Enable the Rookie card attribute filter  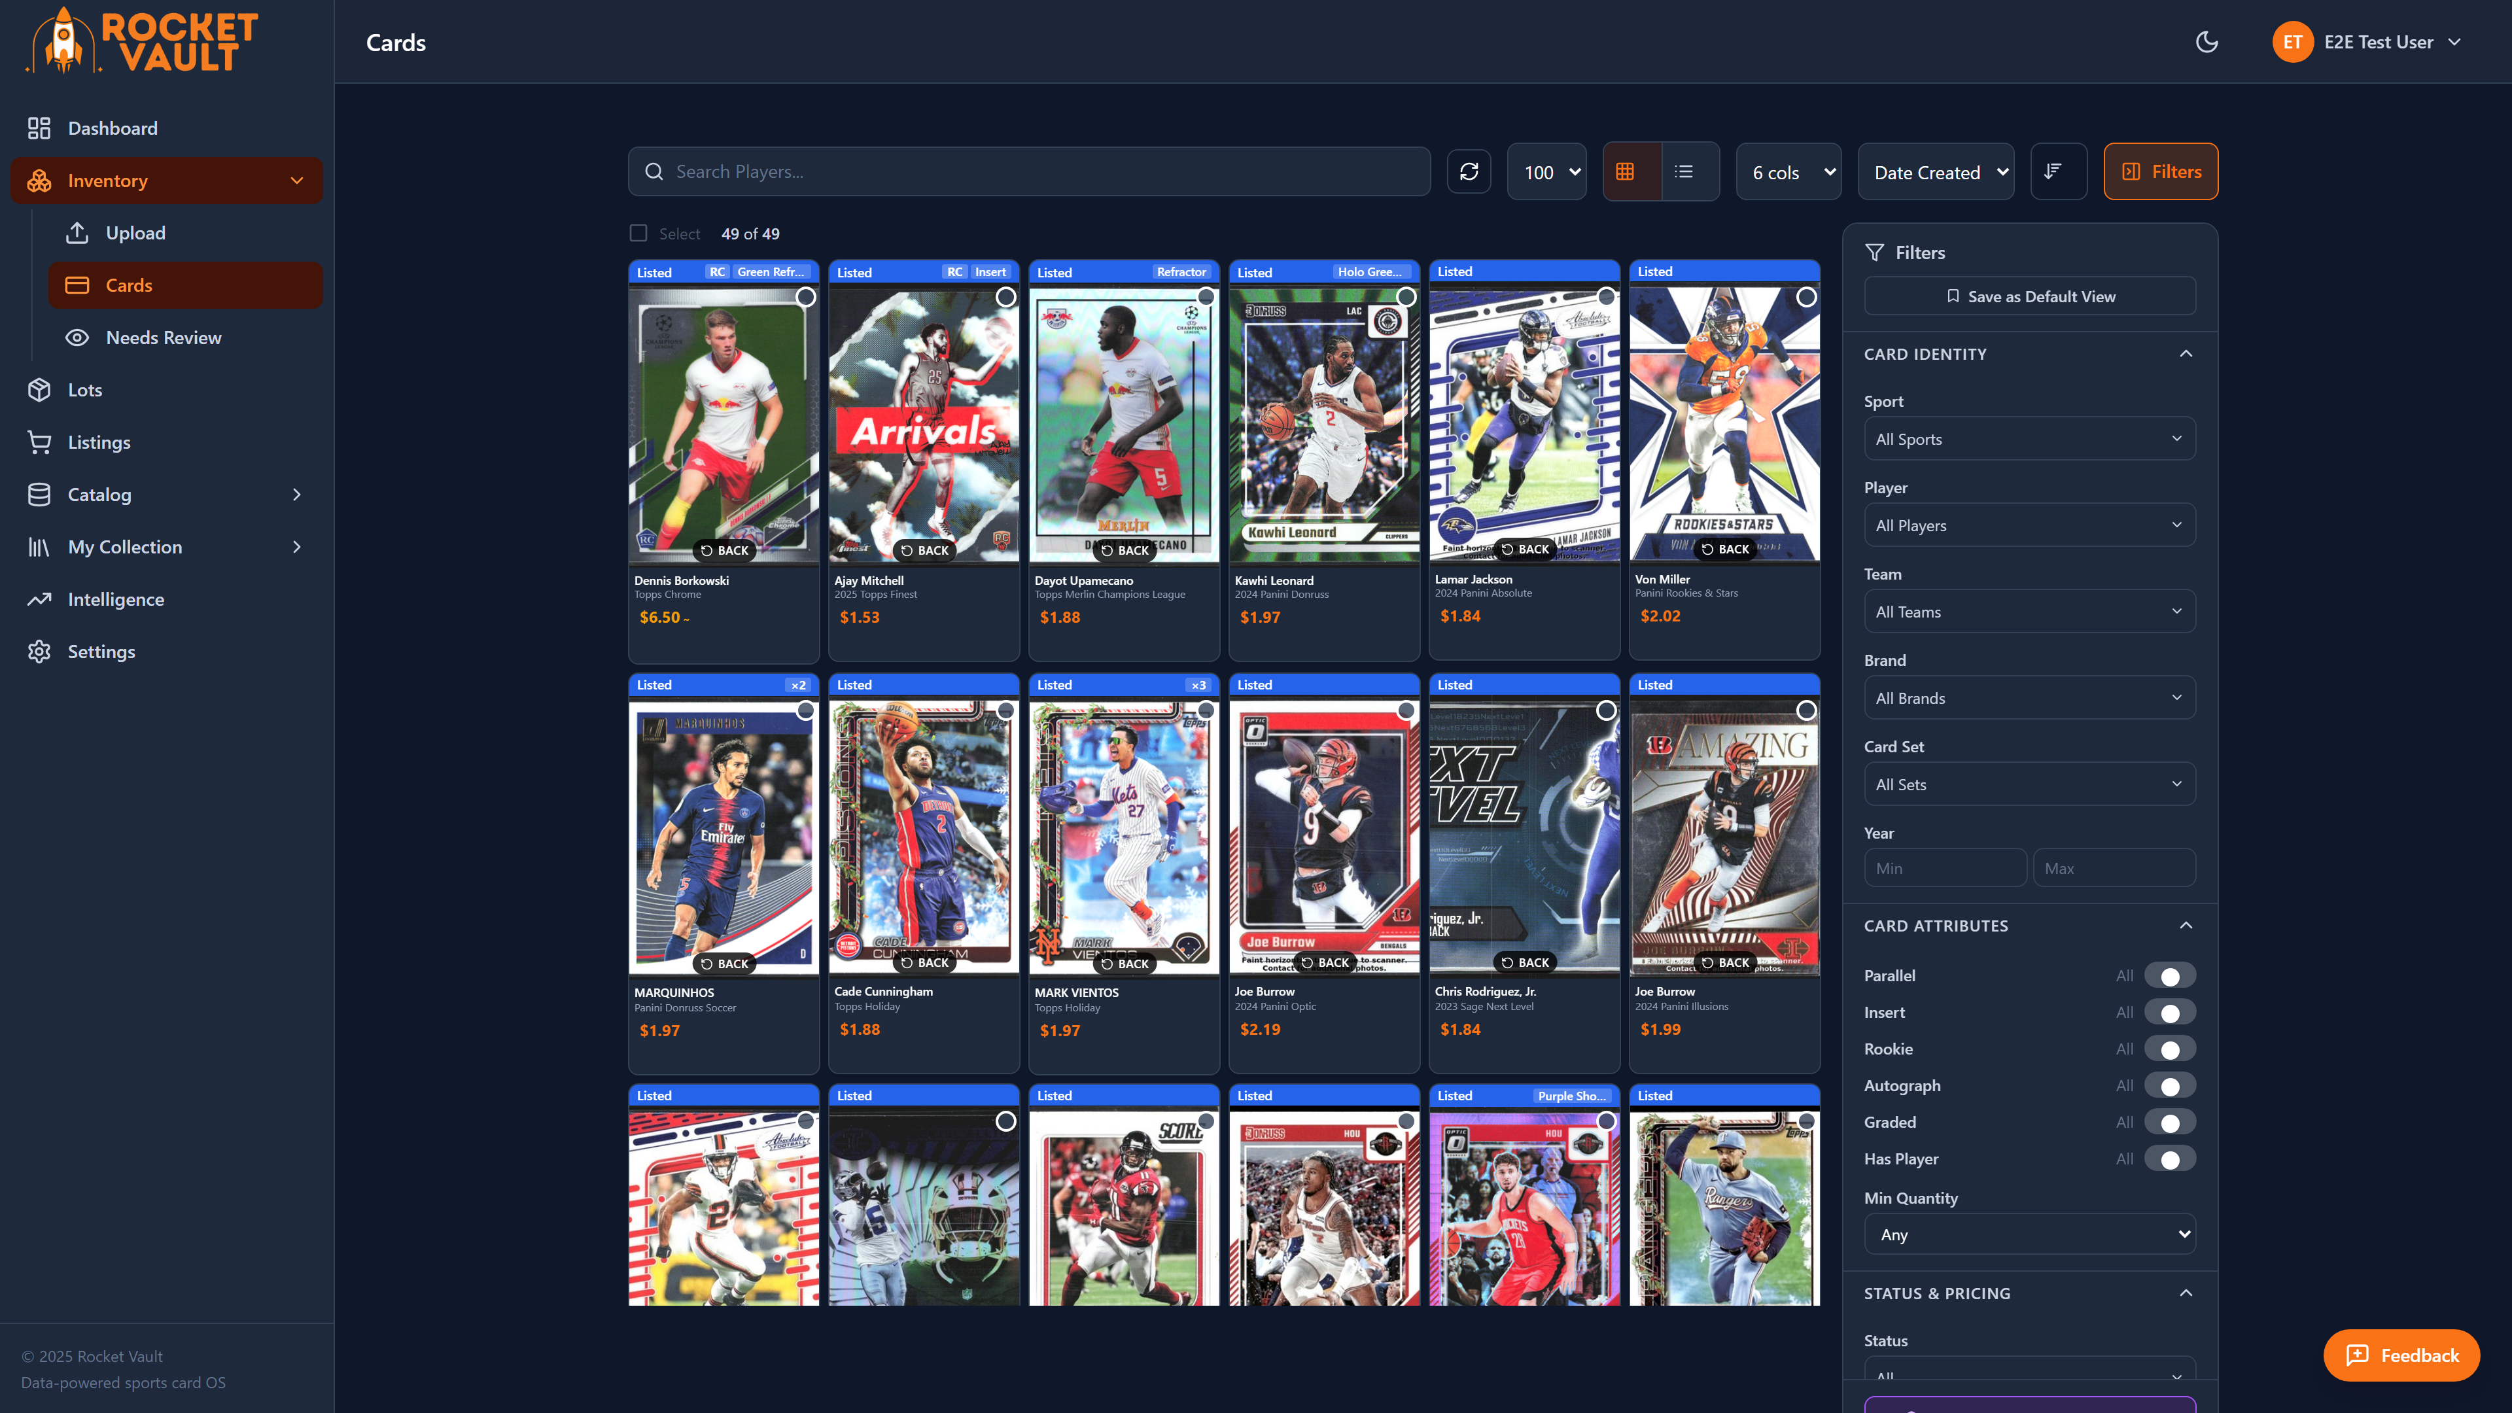coord(2170,1048)
